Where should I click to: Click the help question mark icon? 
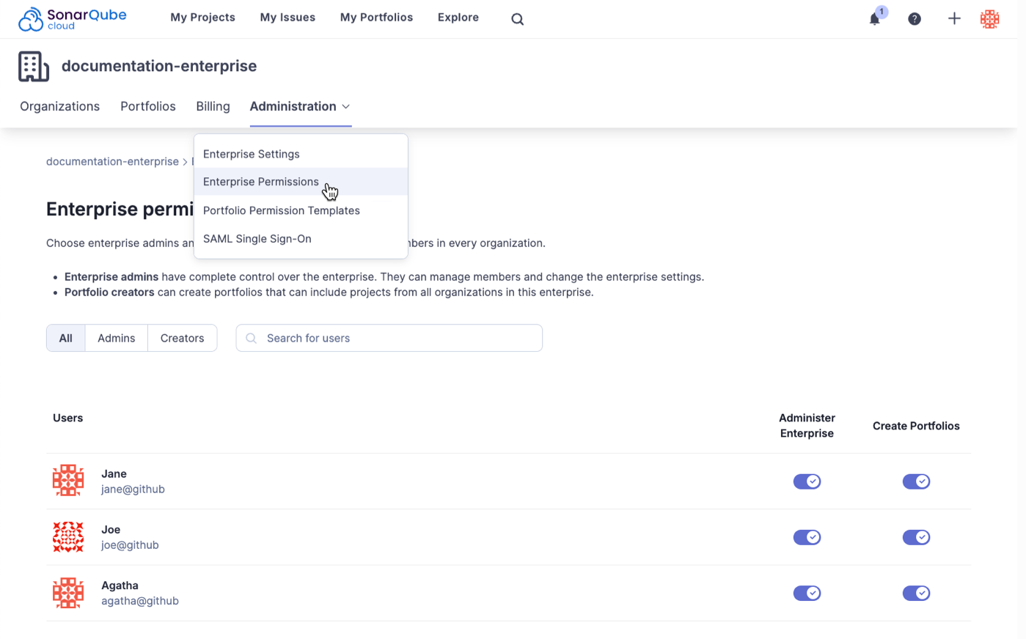915,18
